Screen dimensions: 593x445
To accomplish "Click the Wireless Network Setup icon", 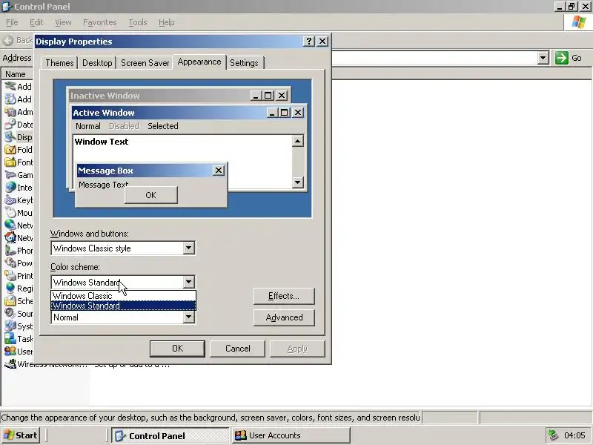I will [x=10, y=364].
